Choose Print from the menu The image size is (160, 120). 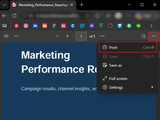click(128, 48)
